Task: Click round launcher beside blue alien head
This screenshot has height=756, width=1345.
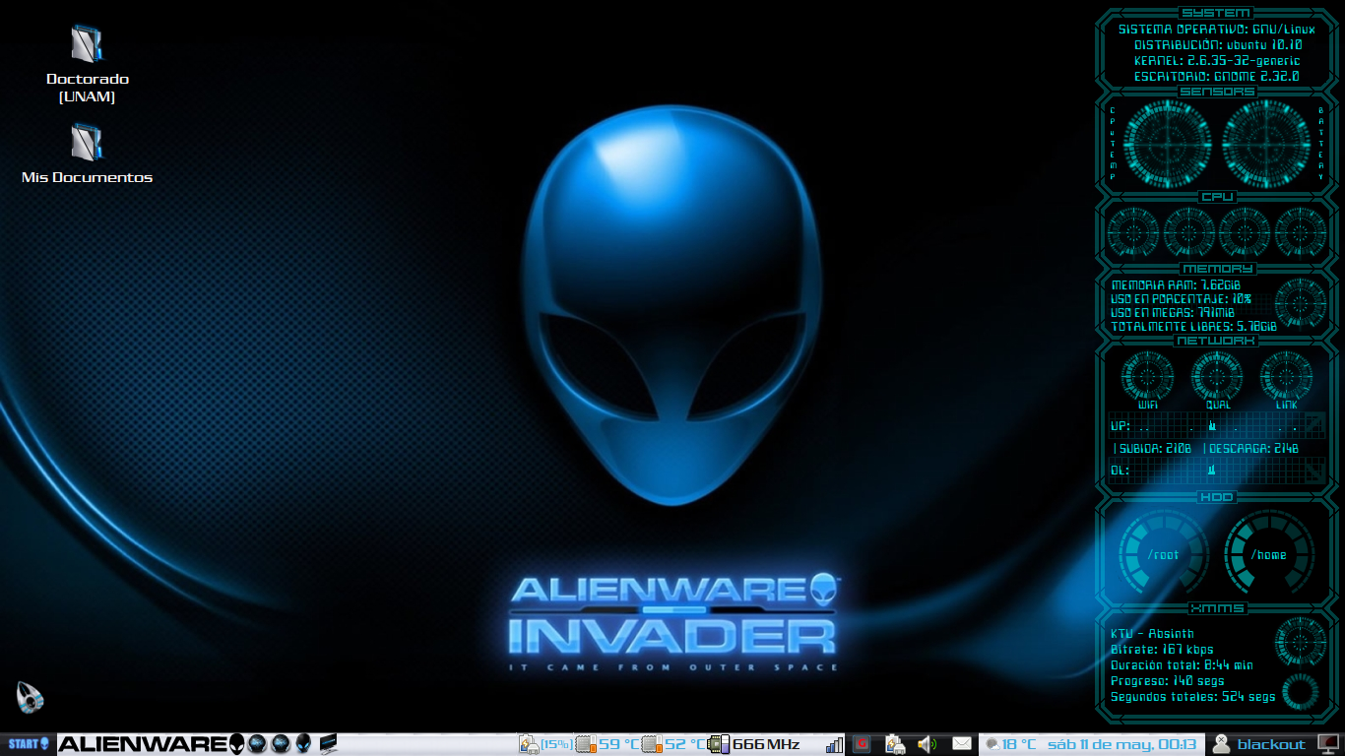Action: point(281,744)
